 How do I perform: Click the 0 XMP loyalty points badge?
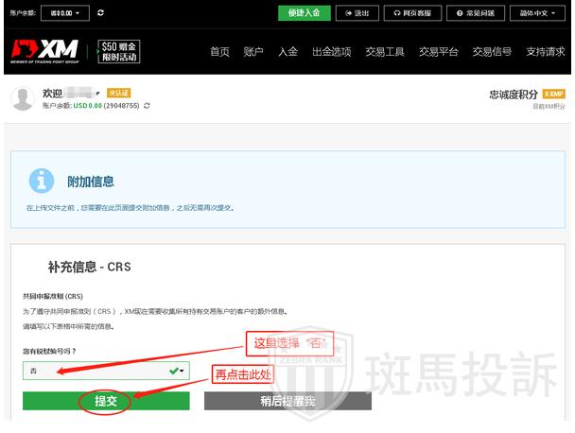[x=553, y=95]
